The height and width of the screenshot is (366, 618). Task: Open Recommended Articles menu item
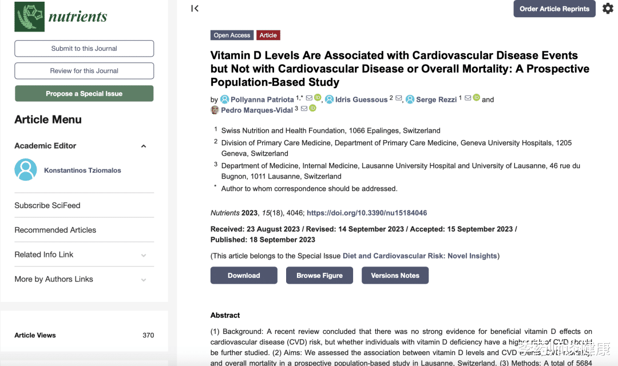(56, 230)
